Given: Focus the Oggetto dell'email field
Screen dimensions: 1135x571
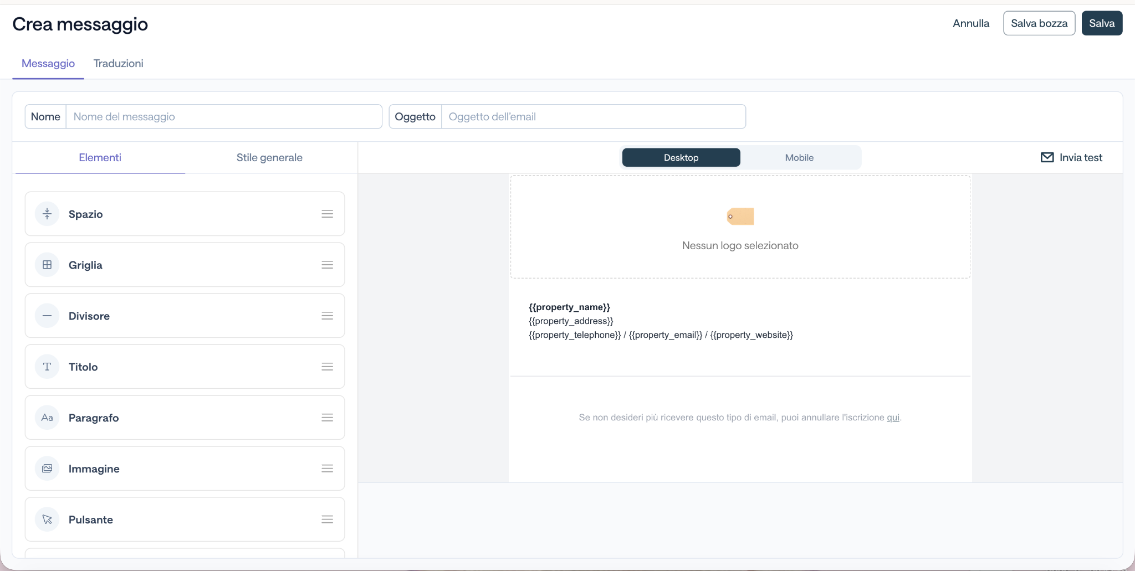Looking at the screenshot, I should tap(594, 116).
